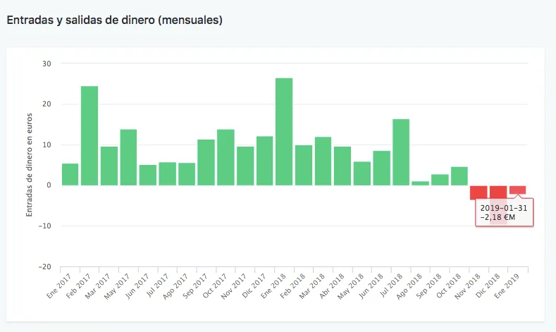
Task: Select the green Mar 2018 bar
Action: coord(323,161)
